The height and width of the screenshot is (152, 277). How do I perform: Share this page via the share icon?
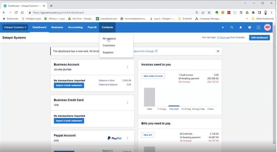point(203,12)
